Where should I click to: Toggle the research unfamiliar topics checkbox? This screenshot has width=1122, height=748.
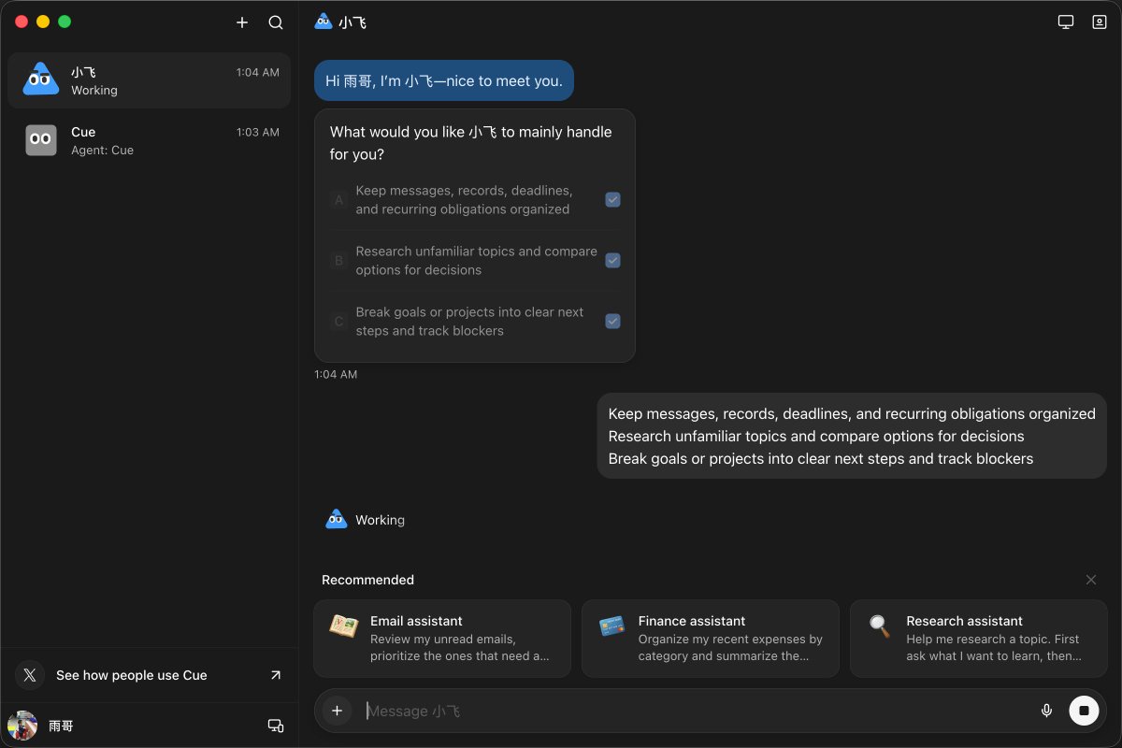(612, 260)
